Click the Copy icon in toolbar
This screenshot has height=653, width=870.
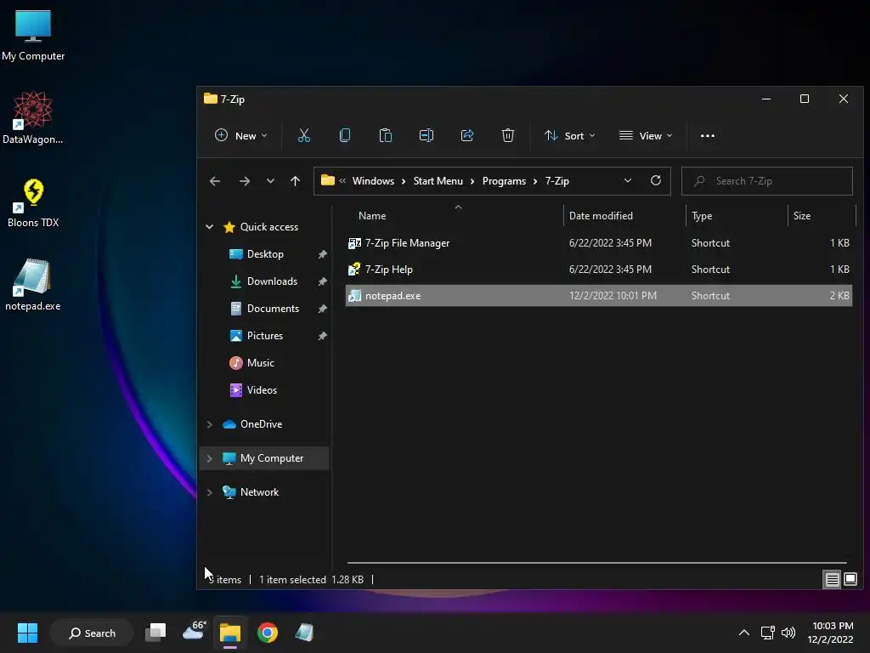coord(345,135)
